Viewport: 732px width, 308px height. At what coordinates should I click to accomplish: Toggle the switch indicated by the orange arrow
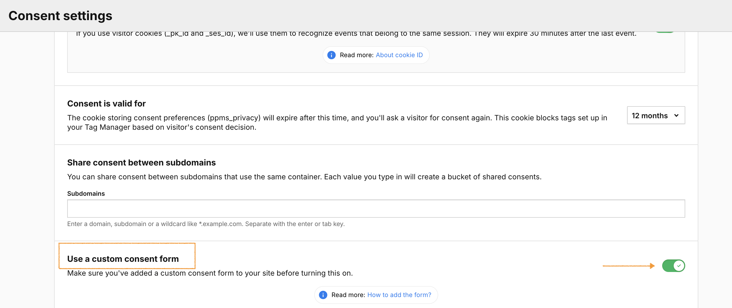[673, 265]
